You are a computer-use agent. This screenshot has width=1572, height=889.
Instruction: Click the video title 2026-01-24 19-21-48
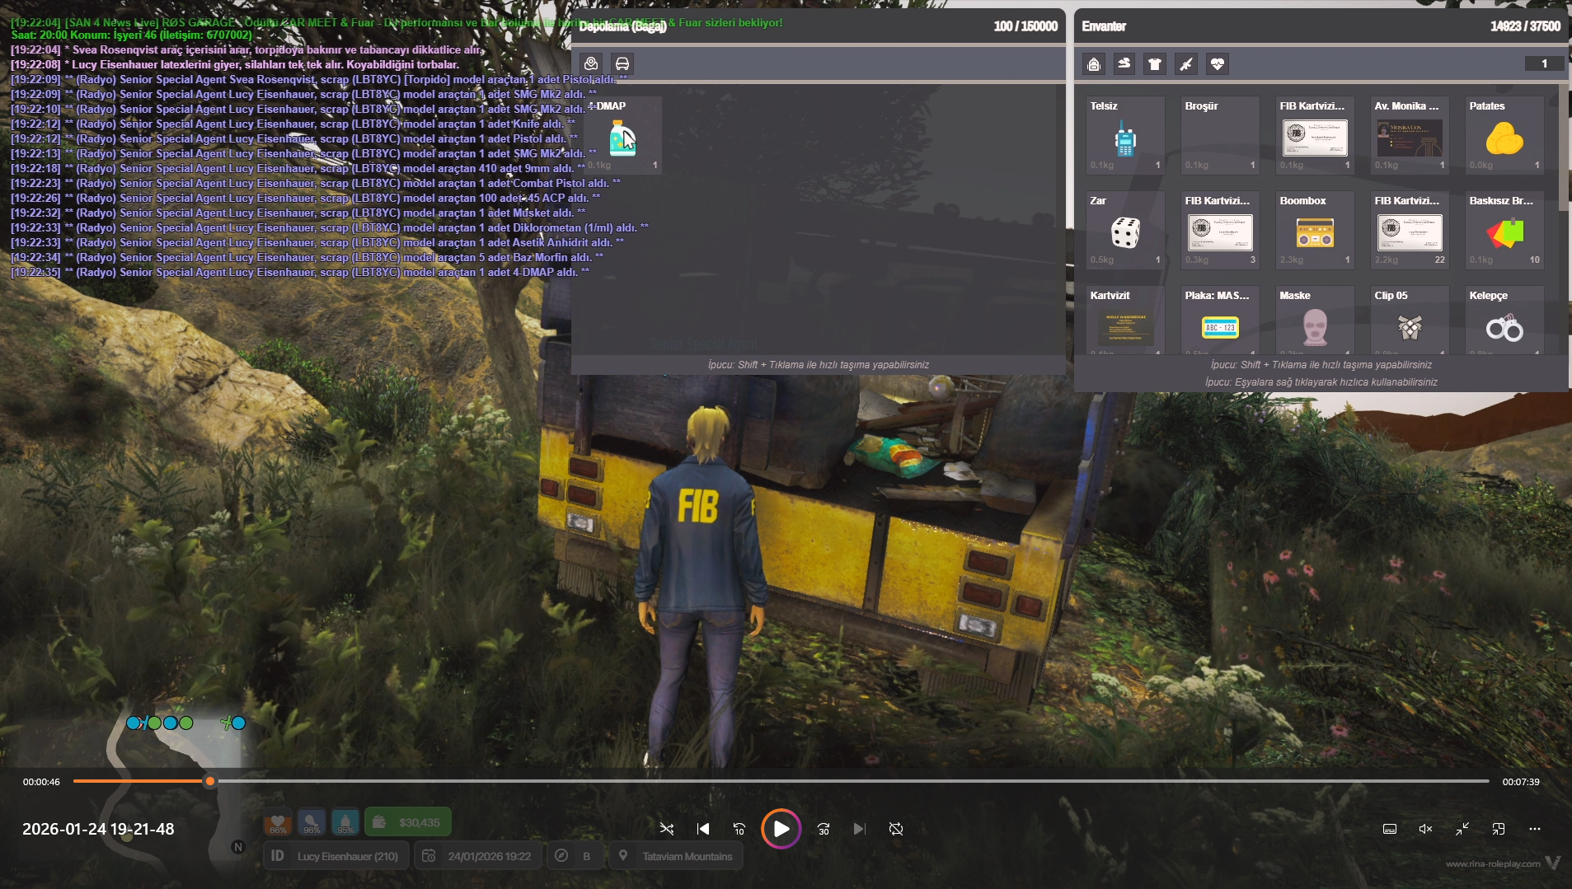[98, 829]
